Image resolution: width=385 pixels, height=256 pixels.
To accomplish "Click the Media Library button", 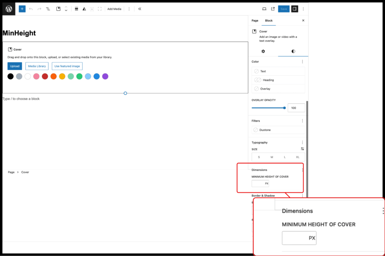I will coord(37,66).
